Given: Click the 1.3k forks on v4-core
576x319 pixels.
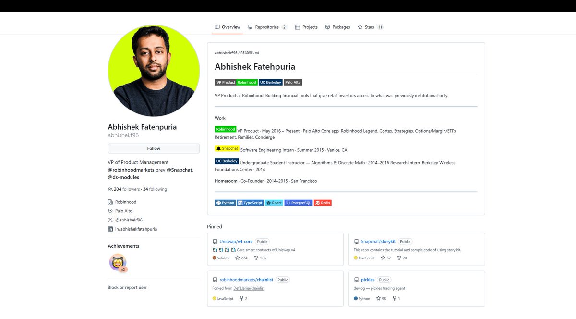Looking at the screenshot, I should [x=259, y=258].
